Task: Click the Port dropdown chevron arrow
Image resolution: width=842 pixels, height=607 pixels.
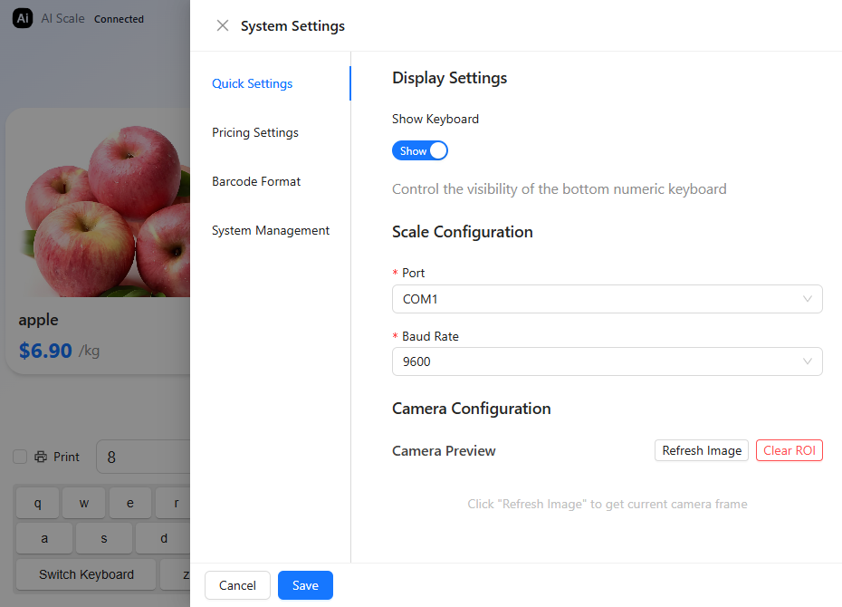Action: pos(808,299)
